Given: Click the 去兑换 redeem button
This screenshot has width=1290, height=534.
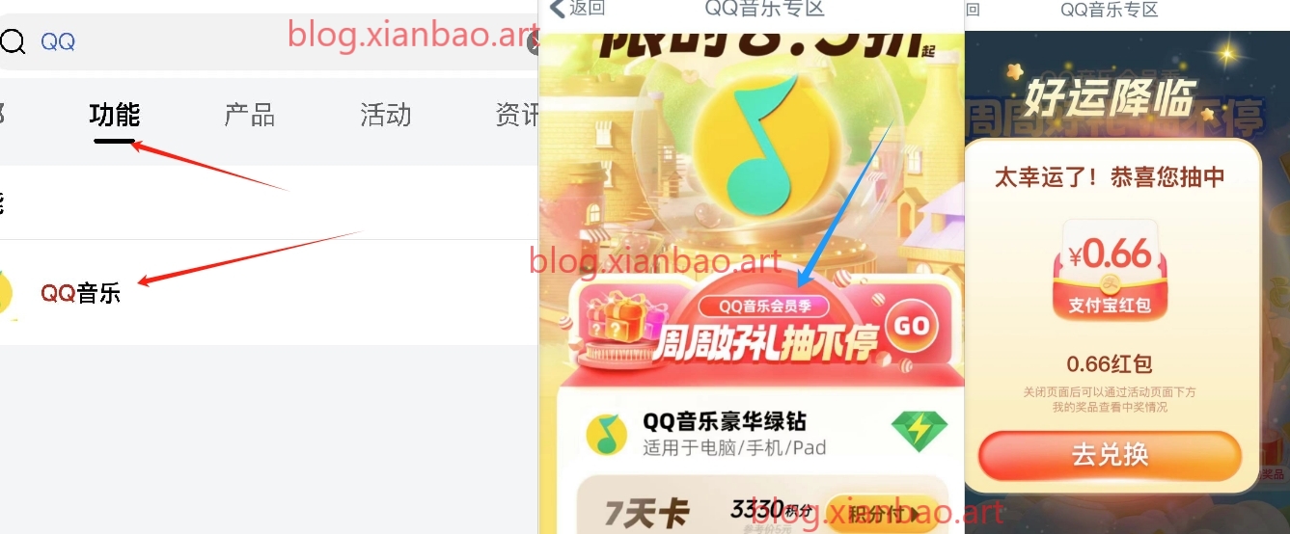Looking at the screenshot, I should (1110, 455).
